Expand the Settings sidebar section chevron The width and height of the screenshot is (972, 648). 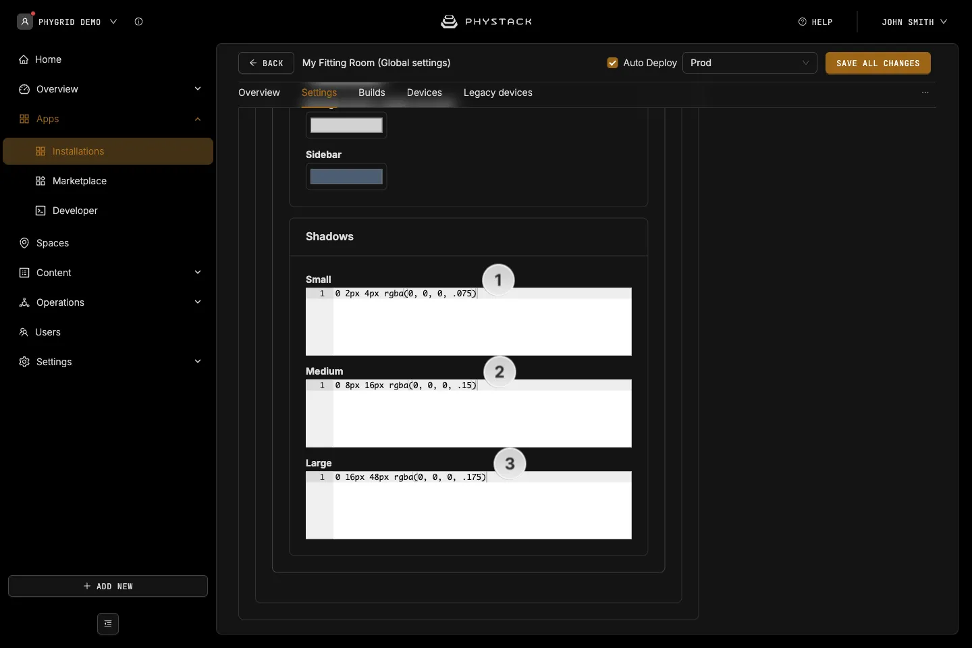coord(198,362)
